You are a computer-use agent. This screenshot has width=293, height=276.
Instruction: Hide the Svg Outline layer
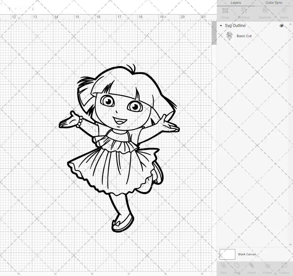(281, 25)
